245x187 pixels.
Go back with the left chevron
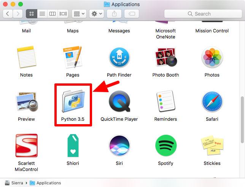8,14
